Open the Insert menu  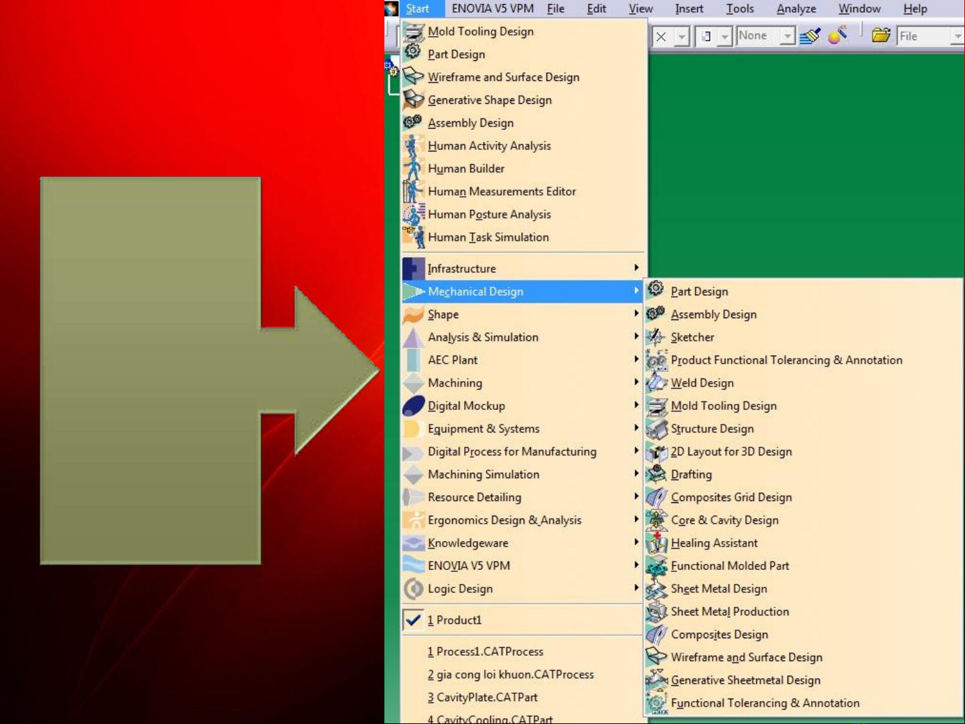click(689, 9)
